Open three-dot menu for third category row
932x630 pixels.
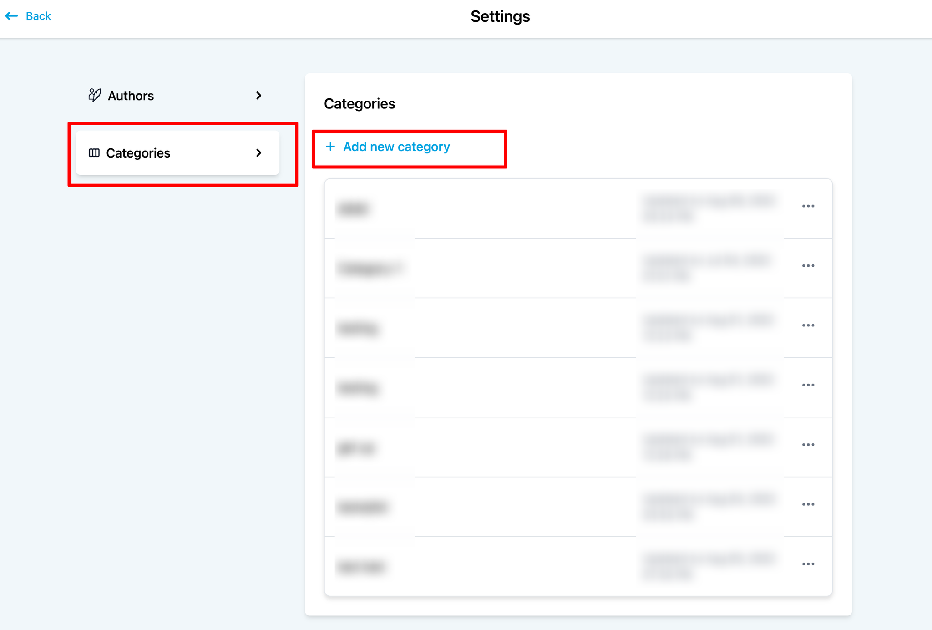point(808,325)
